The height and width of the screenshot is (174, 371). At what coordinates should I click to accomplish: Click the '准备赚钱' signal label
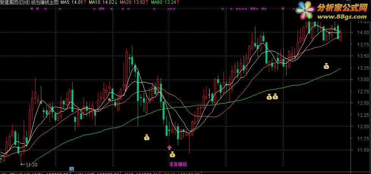pyautogui.click(x=178, y=164)
